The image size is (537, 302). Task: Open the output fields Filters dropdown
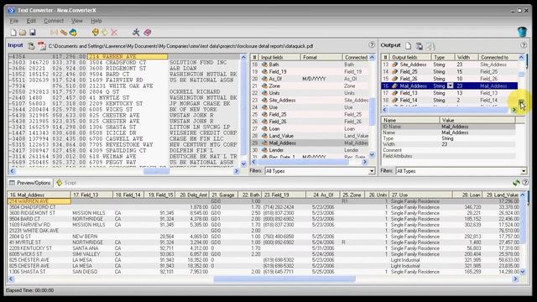(x=524, y=171)
